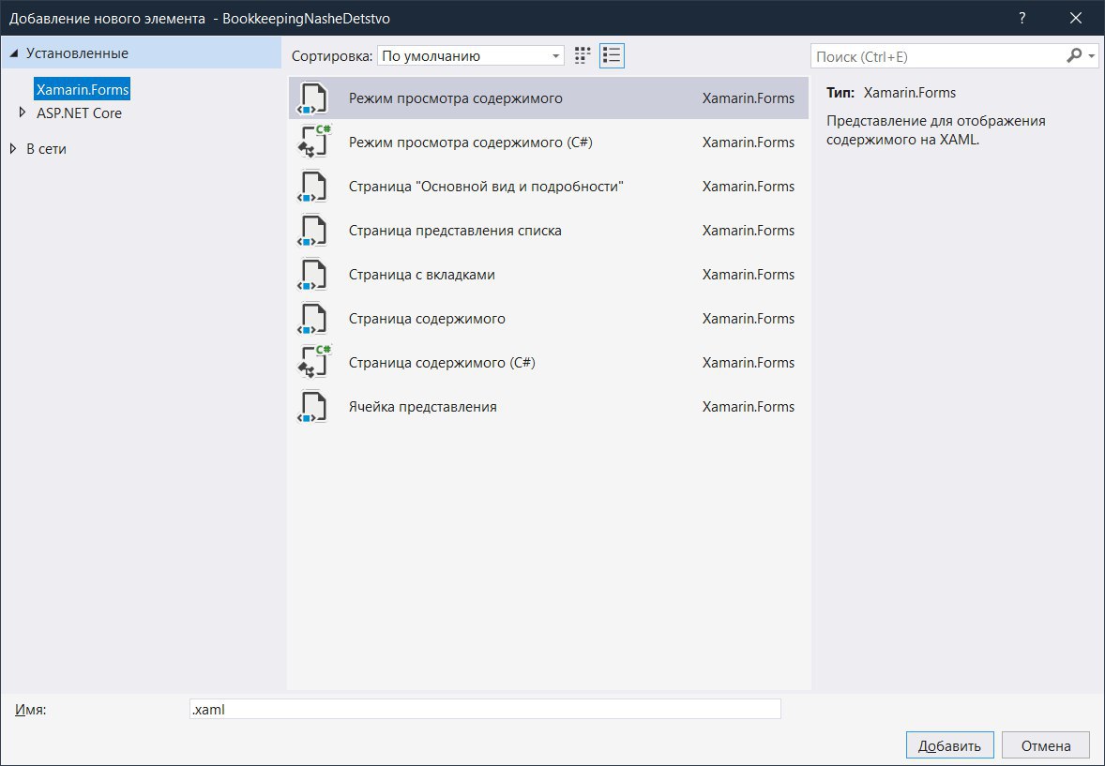This screenshot has height=766, width=1105.
Task: Select template 'Страница содержимого' XAML
Action: click(548, 319)
